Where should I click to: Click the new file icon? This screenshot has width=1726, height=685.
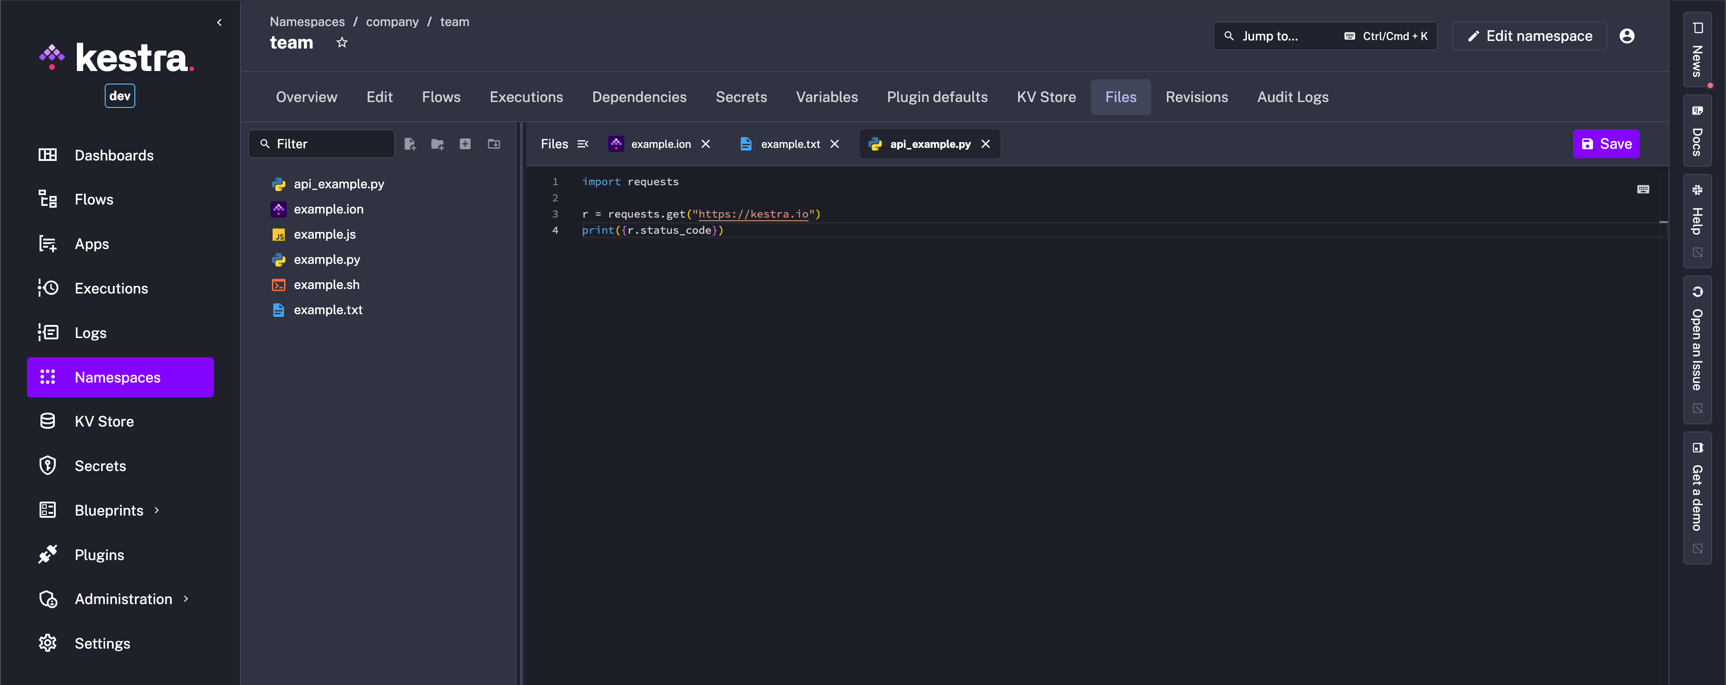tap(410, 144)
